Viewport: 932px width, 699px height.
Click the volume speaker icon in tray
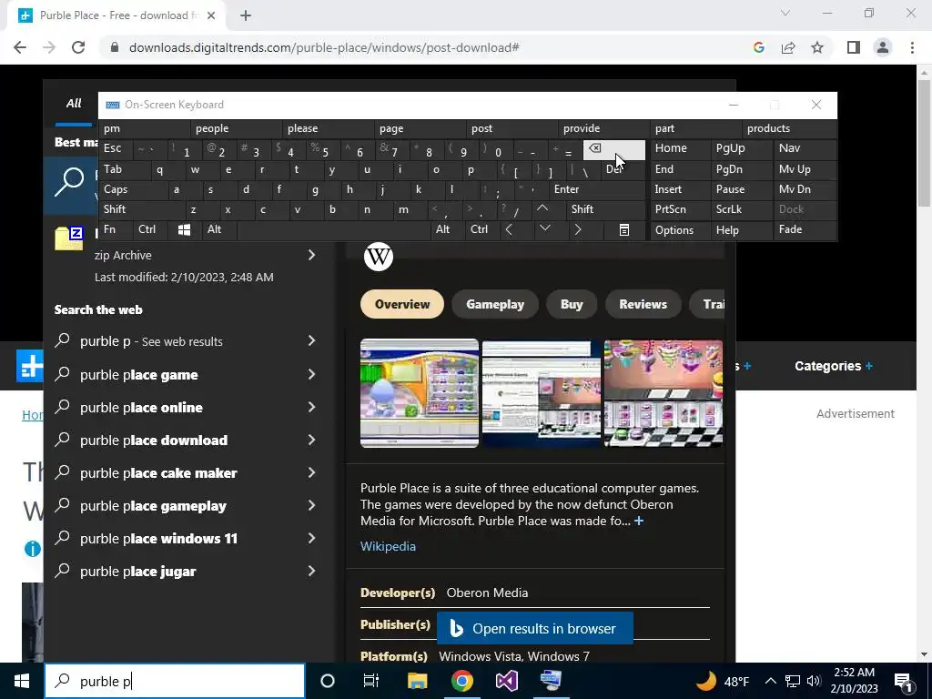point(815,681)
